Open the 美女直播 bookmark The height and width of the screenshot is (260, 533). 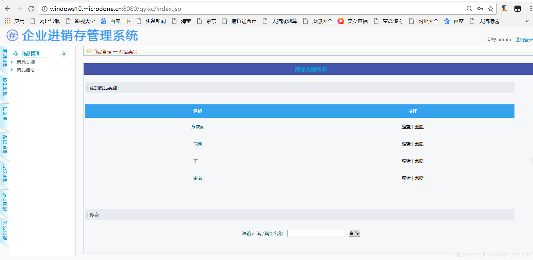tap(353, 21)
